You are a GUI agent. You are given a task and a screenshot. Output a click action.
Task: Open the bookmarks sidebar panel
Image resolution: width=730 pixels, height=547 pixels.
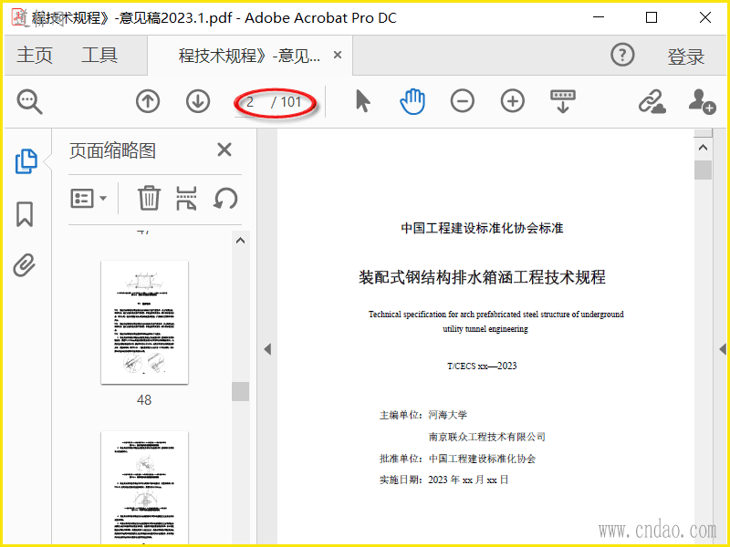25,214
